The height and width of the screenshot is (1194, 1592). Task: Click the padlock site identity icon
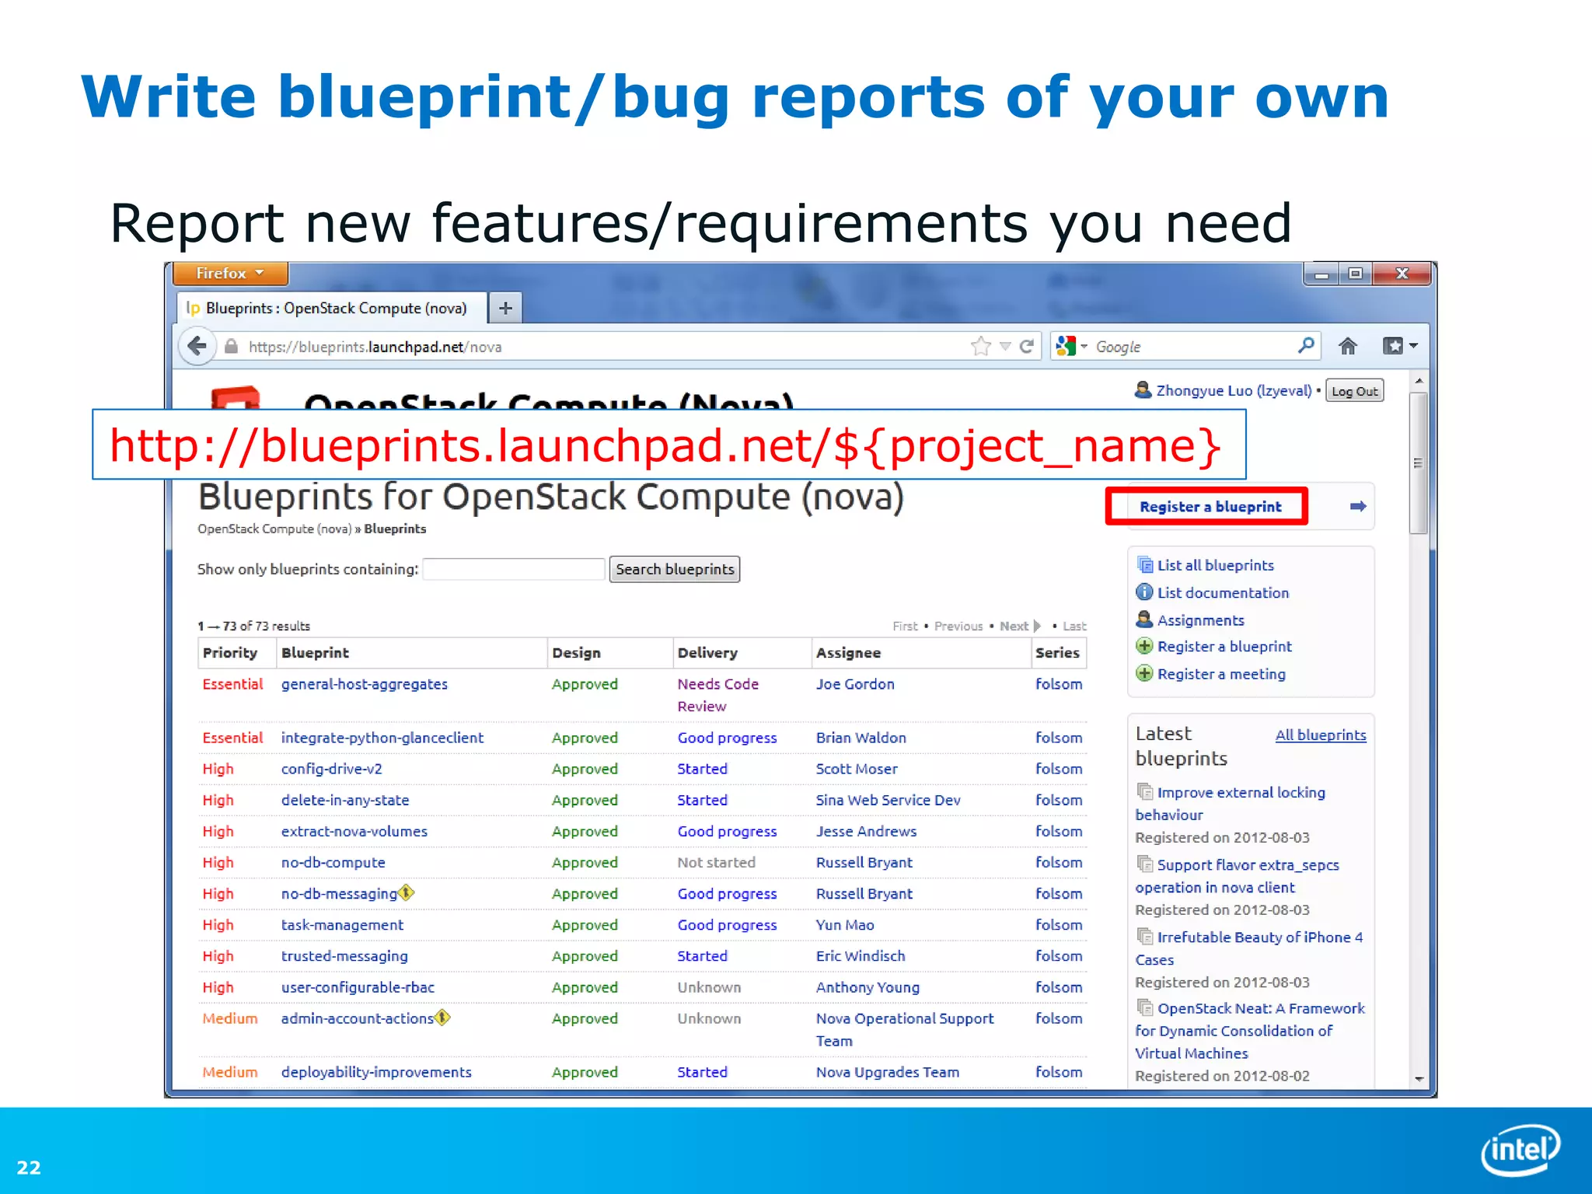(x=231, y=347)
